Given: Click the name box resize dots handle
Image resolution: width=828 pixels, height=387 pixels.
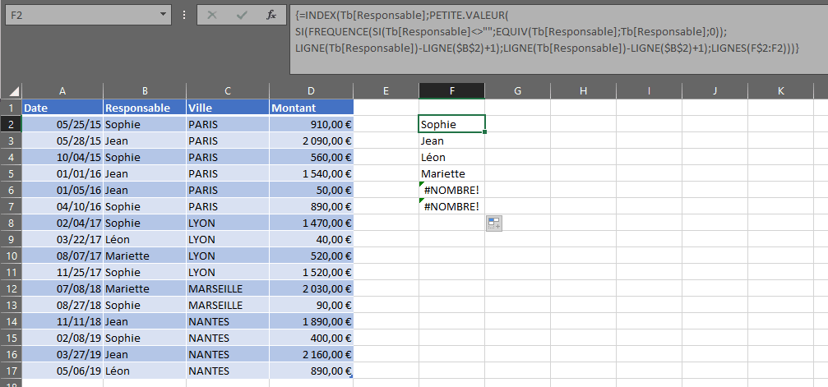Looking at the screenshot, I should (x=184, y=15).
